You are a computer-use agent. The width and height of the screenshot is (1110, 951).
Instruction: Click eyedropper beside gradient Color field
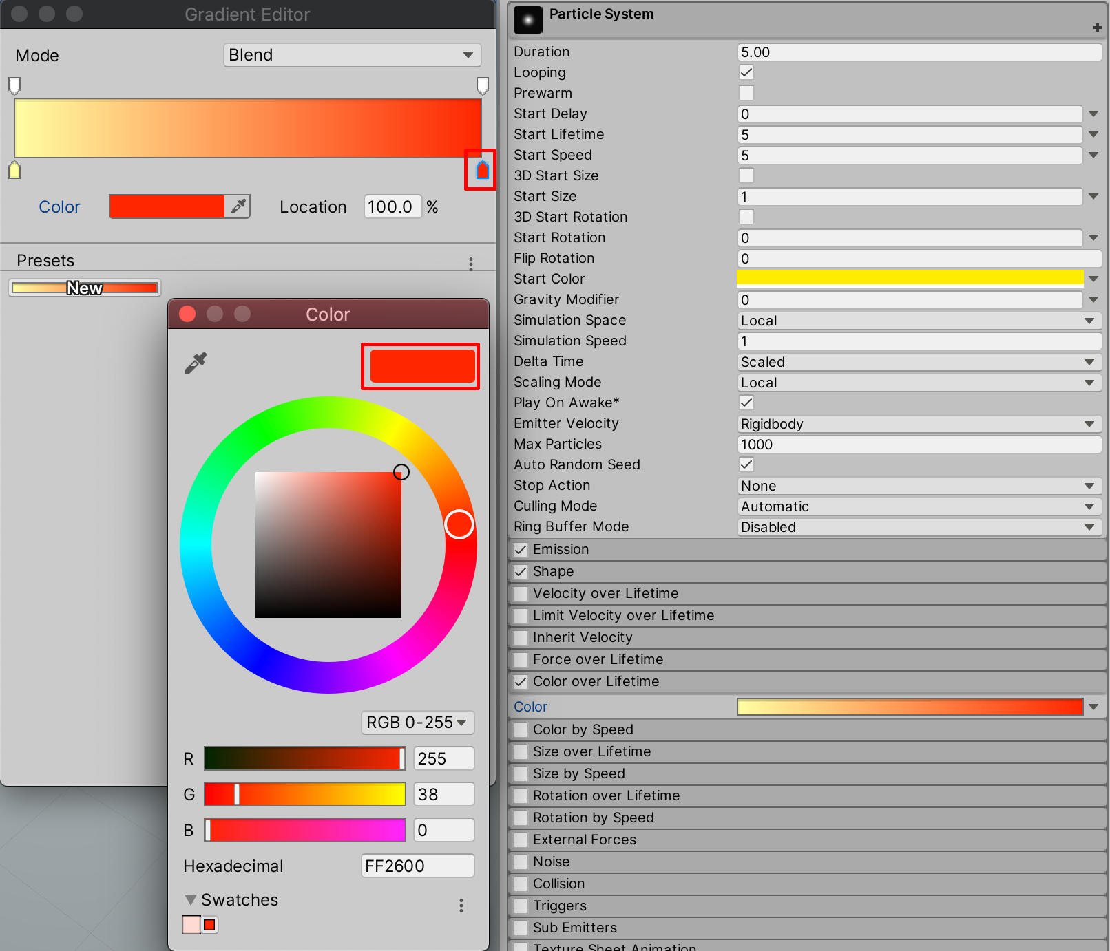(238, 206)
